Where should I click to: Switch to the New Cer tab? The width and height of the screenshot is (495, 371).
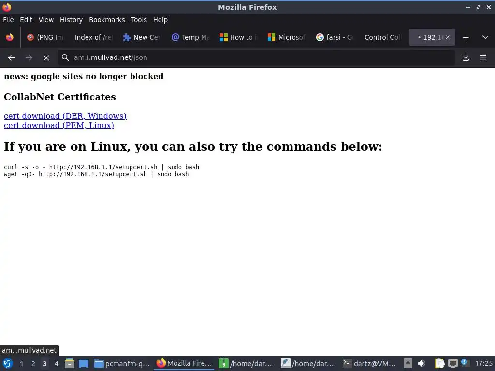click(x=142, y=37)
